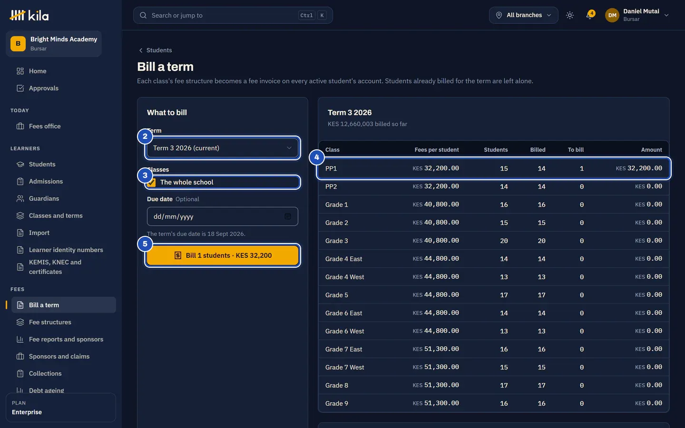685x428 pixels.
Task: Click the Home sidebar icon
Action: [20, 71]
